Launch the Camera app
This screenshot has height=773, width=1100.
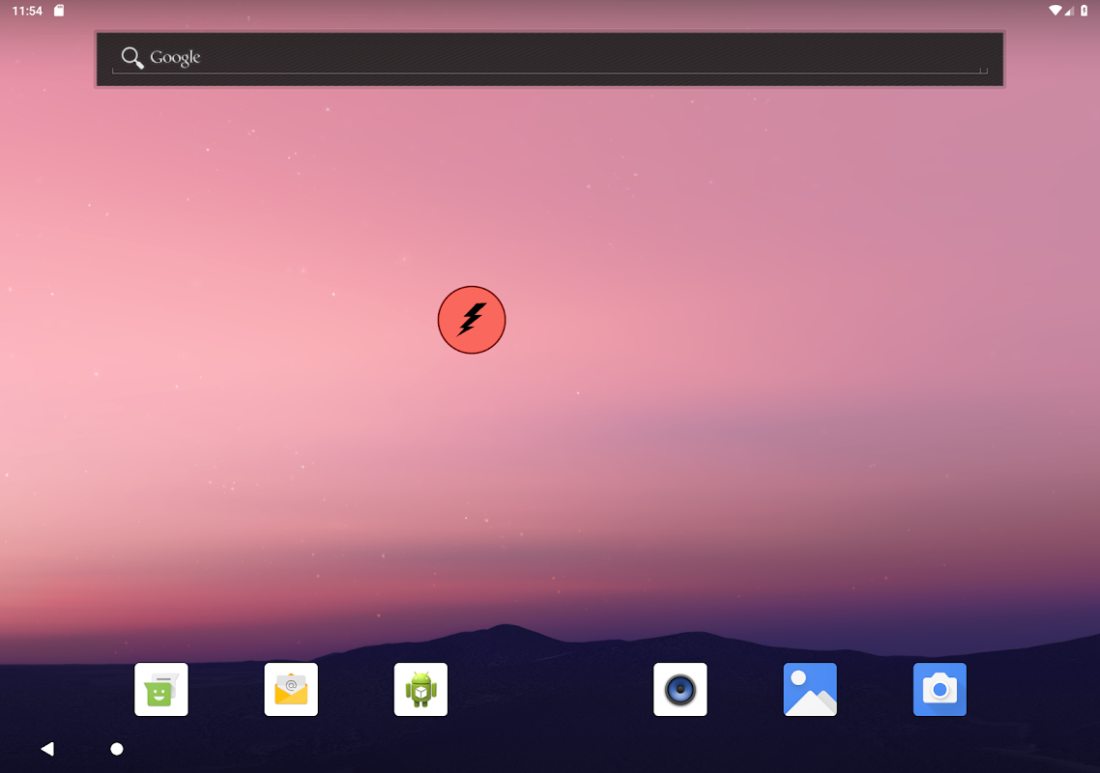[941, 690]
